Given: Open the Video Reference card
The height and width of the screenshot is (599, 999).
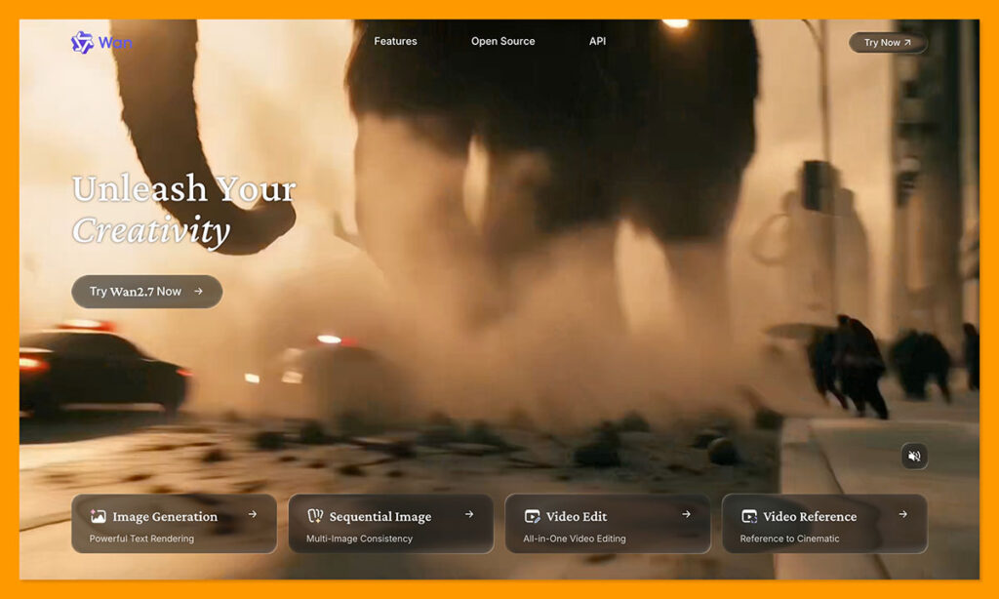Looking at the screenshot, I should pyautogui.click(x=824, y=524).
